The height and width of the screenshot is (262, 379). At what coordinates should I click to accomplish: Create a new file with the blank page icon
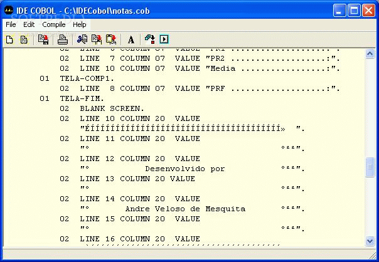pyautogui.click(x=9, y=39)
